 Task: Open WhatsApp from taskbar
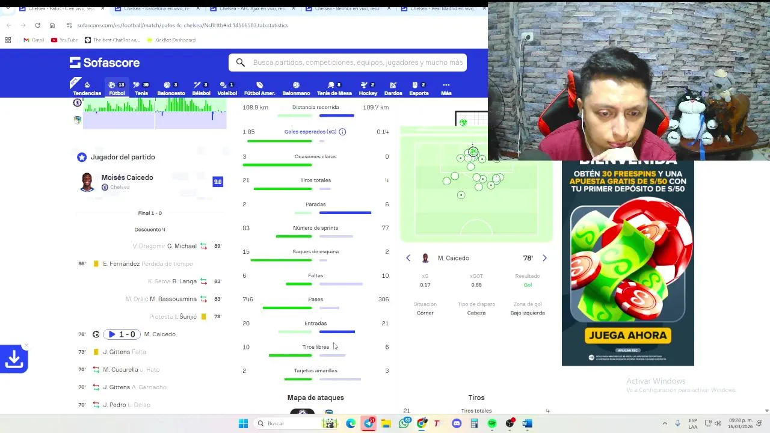(x=404, y=423)
